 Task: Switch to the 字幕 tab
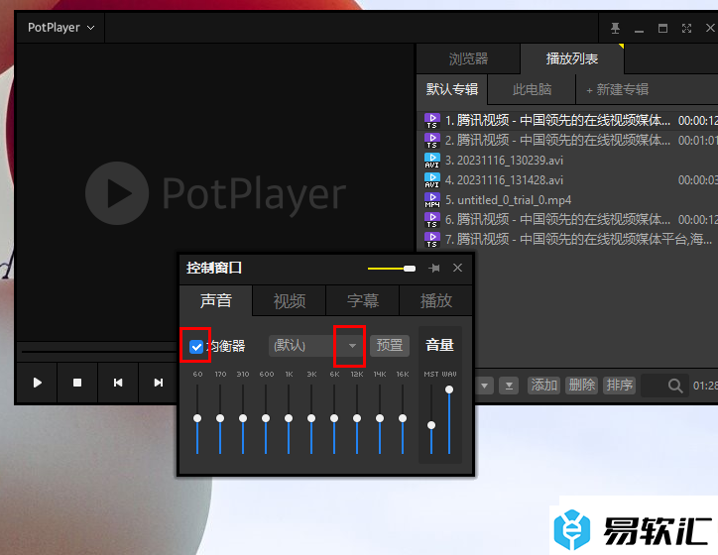(x=363, y=300)
